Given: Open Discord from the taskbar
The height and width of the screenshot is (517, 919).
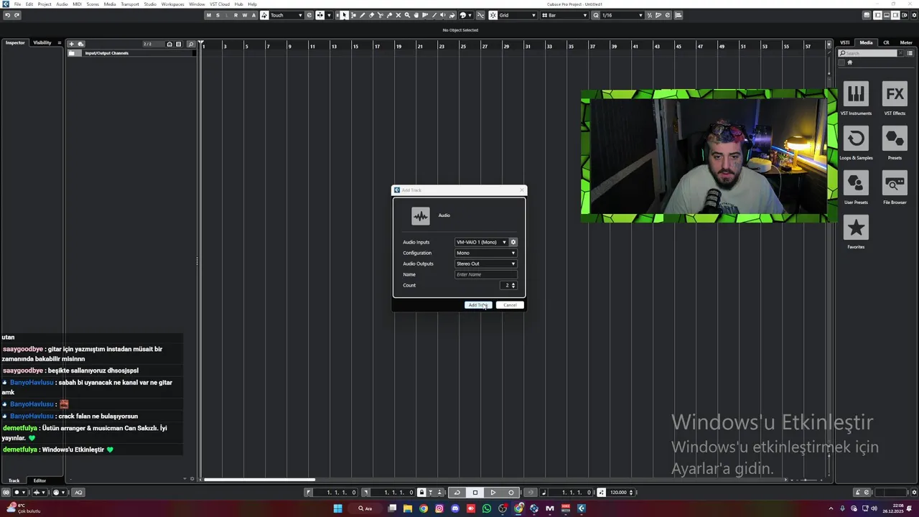Looking at the screenshot, I should (455, 508).
